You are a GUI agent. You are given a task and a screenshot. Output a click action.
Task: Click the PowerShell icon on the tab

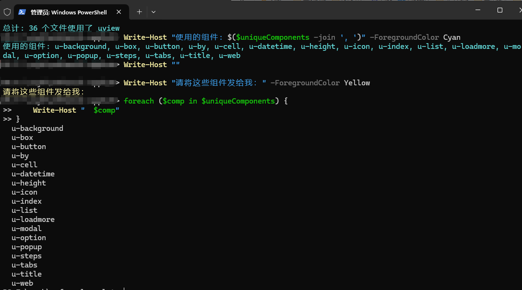(x=22, y=12)
